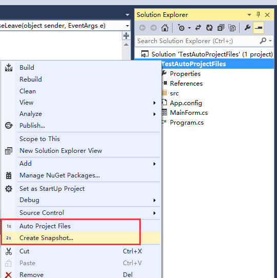Click the Home icon in Solution Explorer
Viewport: 277px width, 278px height.
point(165,28)
